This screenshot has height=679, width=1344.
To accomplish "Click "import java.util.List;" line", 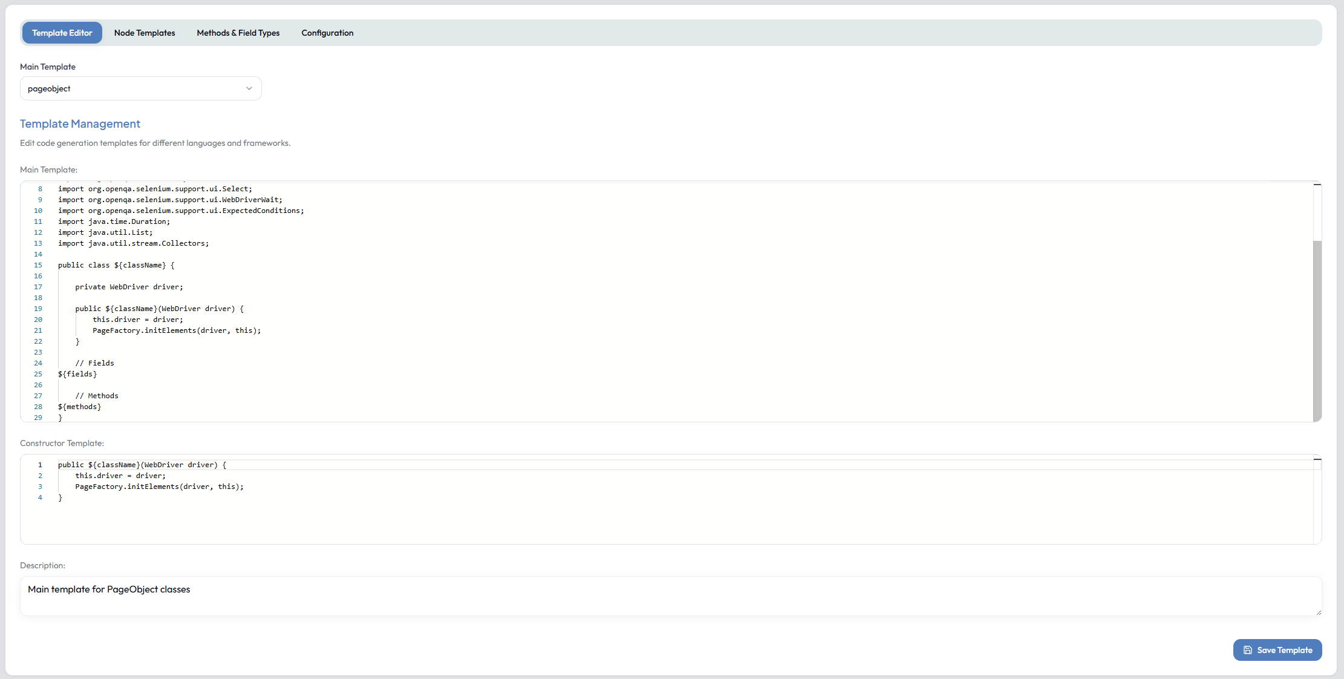I will point(105,232).
